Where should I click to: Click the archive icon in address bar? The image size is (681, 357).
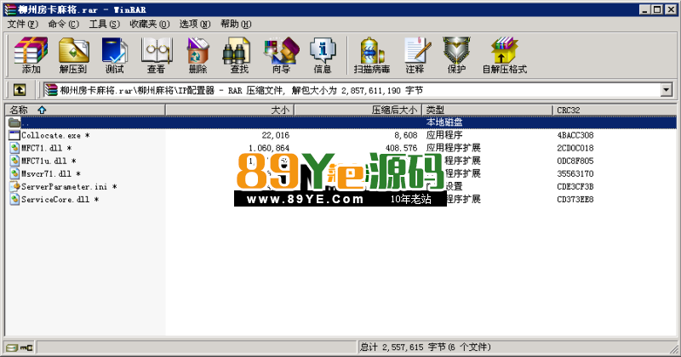(51, 90)
